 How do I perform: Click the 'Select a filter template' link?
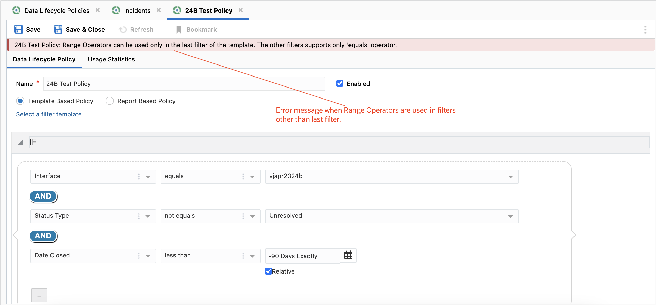tap(49, 114)
